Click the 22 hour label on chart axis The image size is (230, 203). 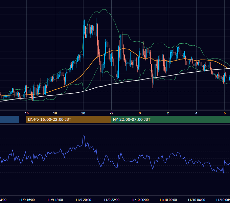click(112, 113)
